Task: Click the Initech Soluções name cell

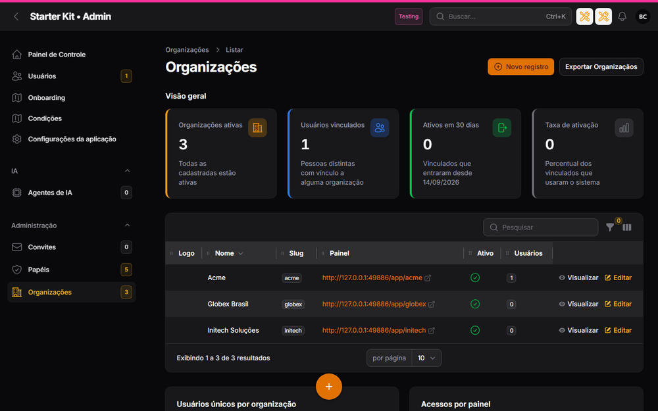Action: point(234,331)
